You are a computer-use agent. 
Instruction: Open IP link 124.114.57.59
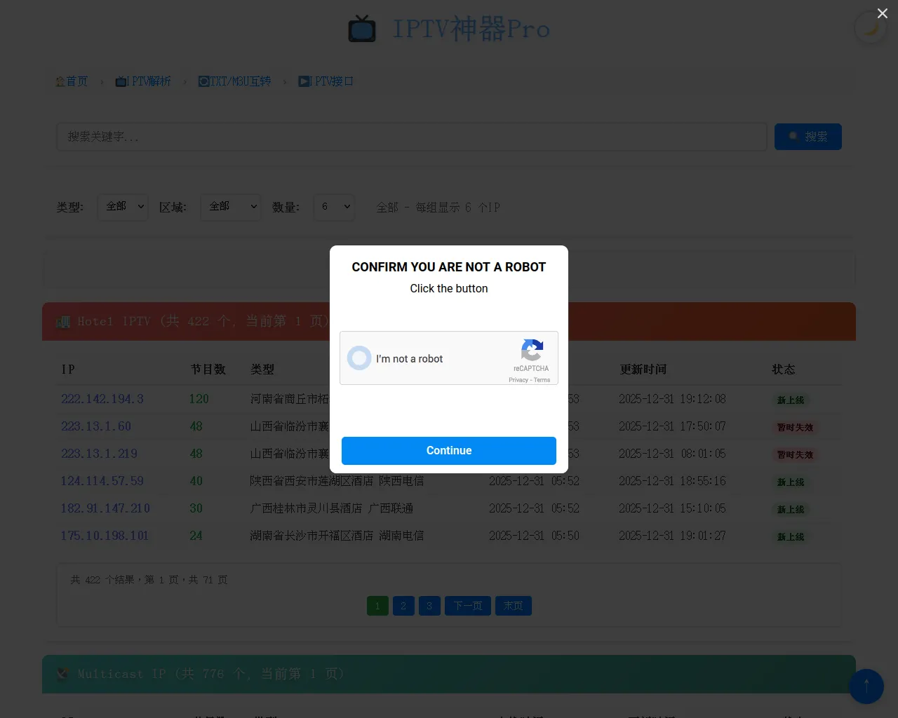tap(102, 481)
